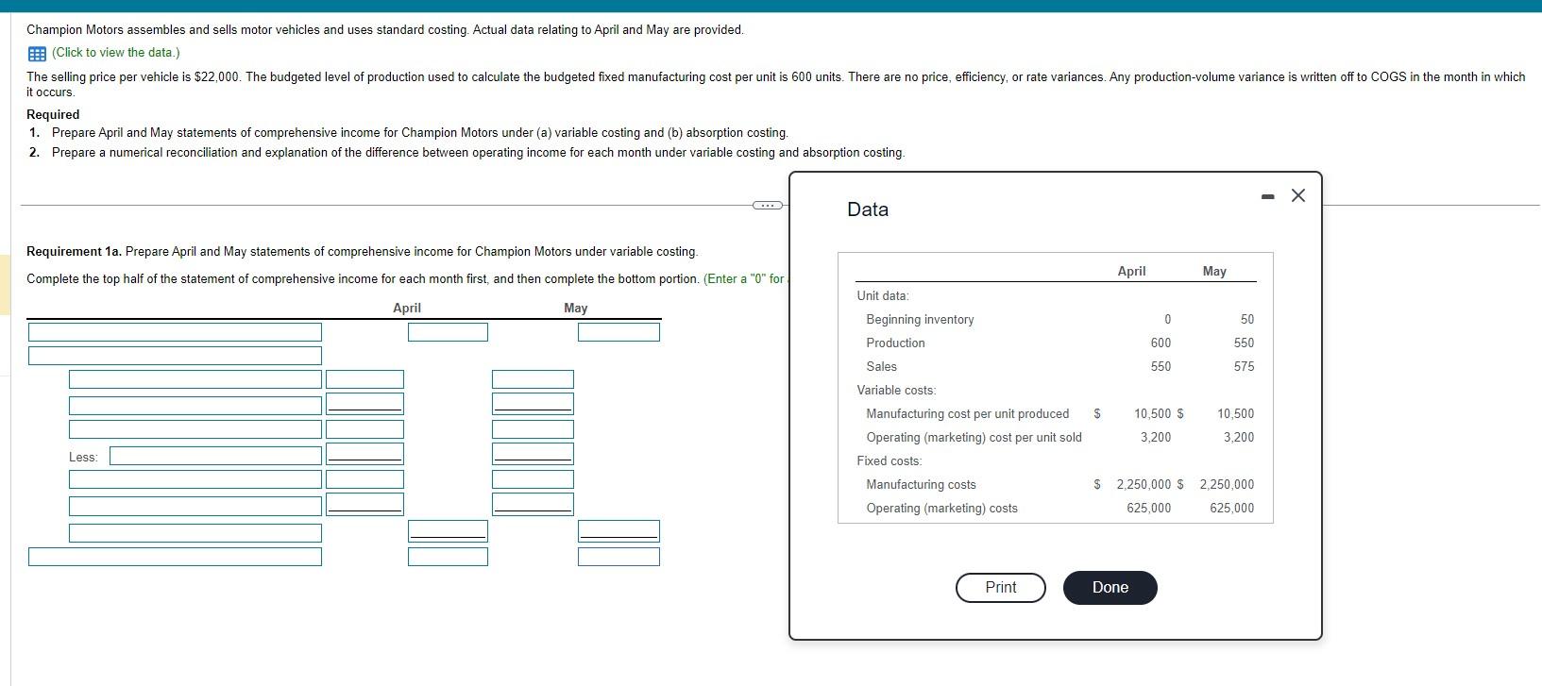Viewport: 1542px width, 686px height.
Task: Close the Data dialog with the X icon
Action: (1298, 195)
